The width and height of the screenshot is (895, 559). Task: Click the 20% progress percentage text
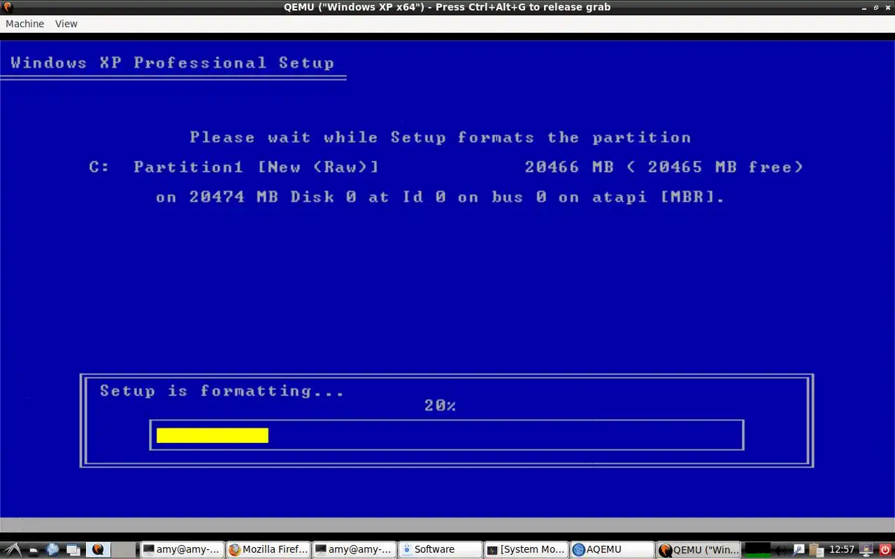coord(440,405)
